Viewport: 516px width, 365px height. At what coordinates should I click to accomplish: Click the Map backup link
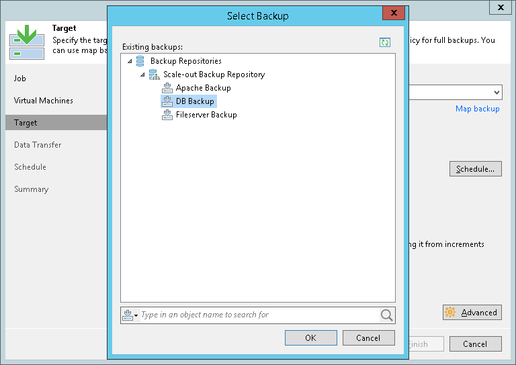tap(477, 109)
